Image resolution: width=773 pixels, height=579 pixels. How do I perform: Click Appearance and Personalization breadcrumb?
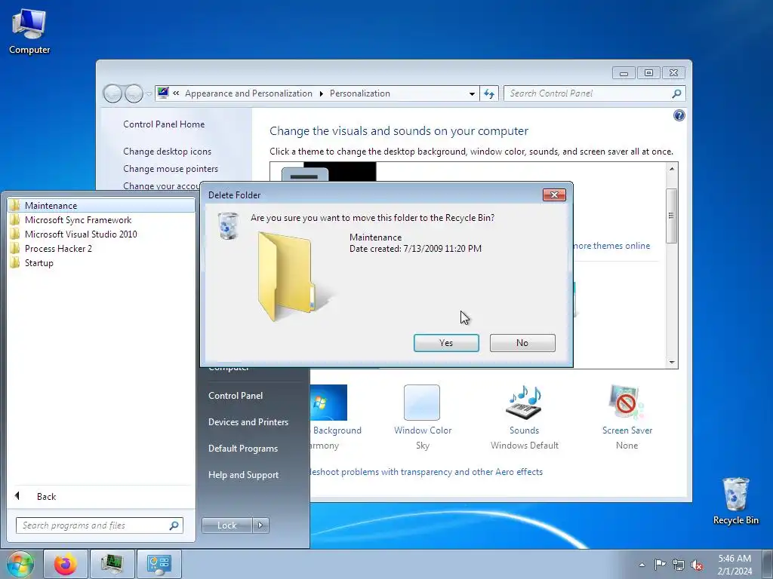click(248, 93)
